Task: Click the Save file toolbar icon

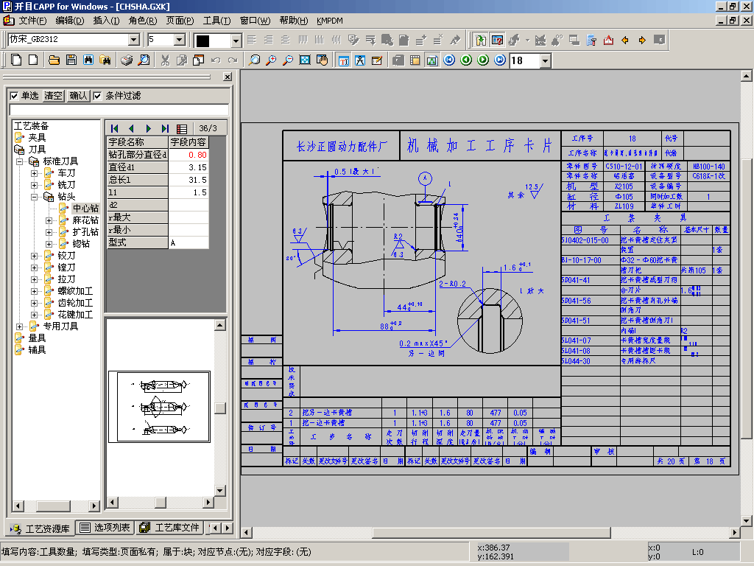Action: [71, 60]
